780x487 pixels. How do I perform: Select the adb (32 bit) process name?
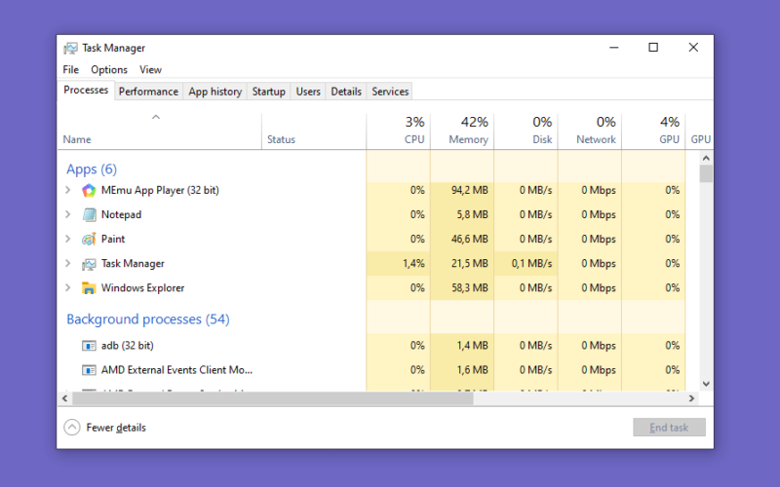128,346
